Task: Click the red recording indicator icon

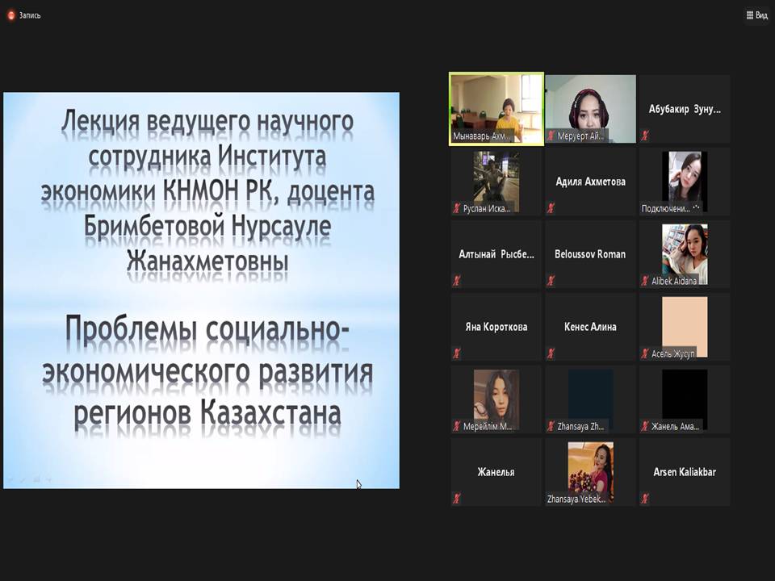Action: click(x=10, y=15)
